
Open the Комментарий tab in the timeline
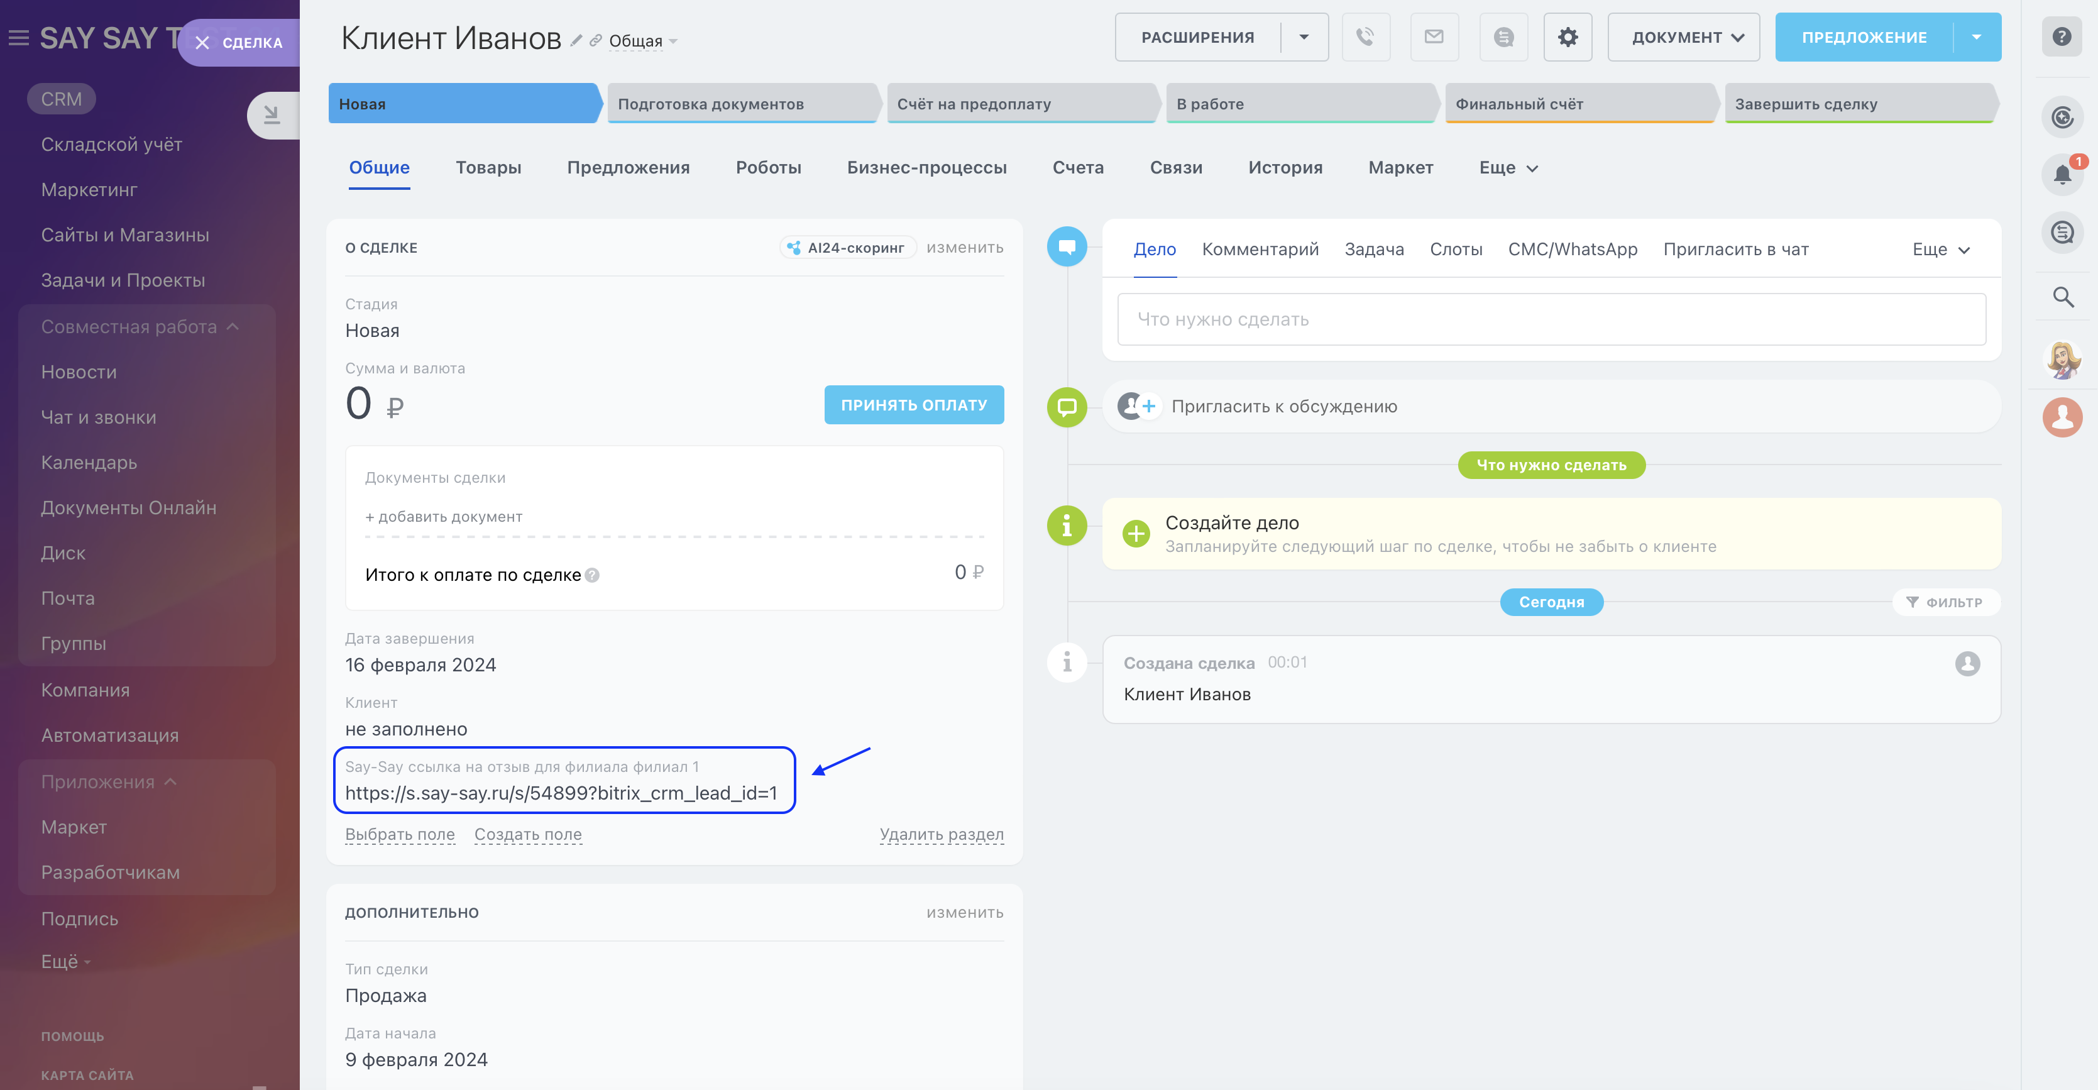coord(1260,250)
